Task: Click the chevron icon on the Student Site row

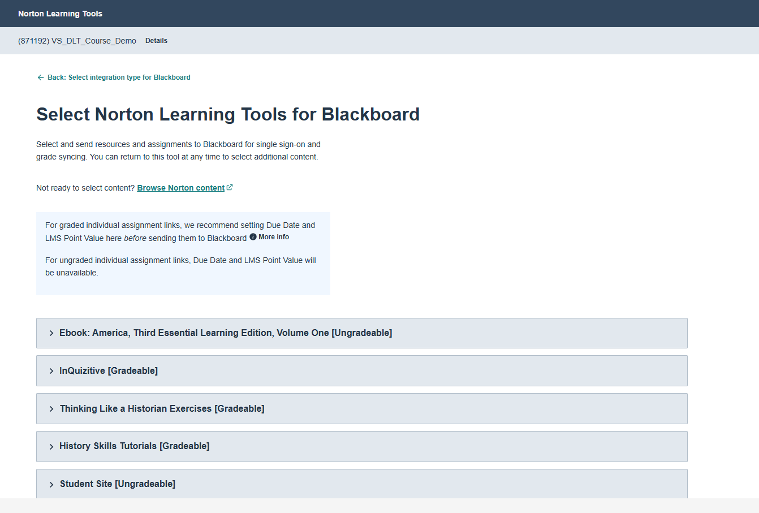Action: [51, 484]
